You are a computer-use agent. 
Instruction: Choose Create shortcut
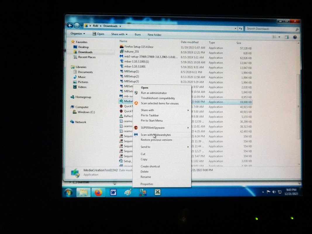(150, 166)
